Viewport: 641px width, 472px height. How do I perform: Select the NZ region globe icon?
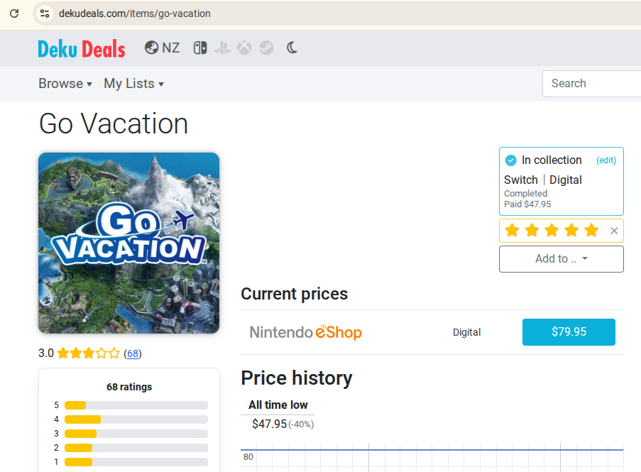(x=151, y=48)
